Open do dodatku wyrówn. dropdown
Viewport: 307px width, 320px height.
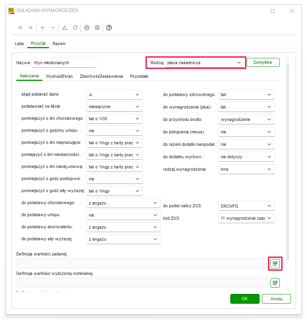[x=246, y=157]
